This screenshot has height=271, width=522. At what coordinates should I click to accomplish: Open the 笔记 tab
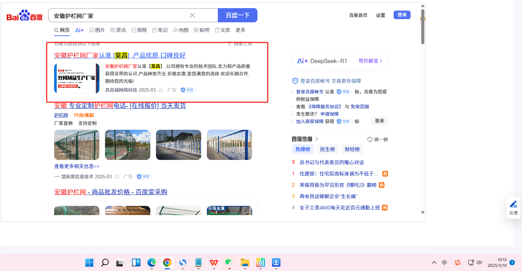[160, 30]
